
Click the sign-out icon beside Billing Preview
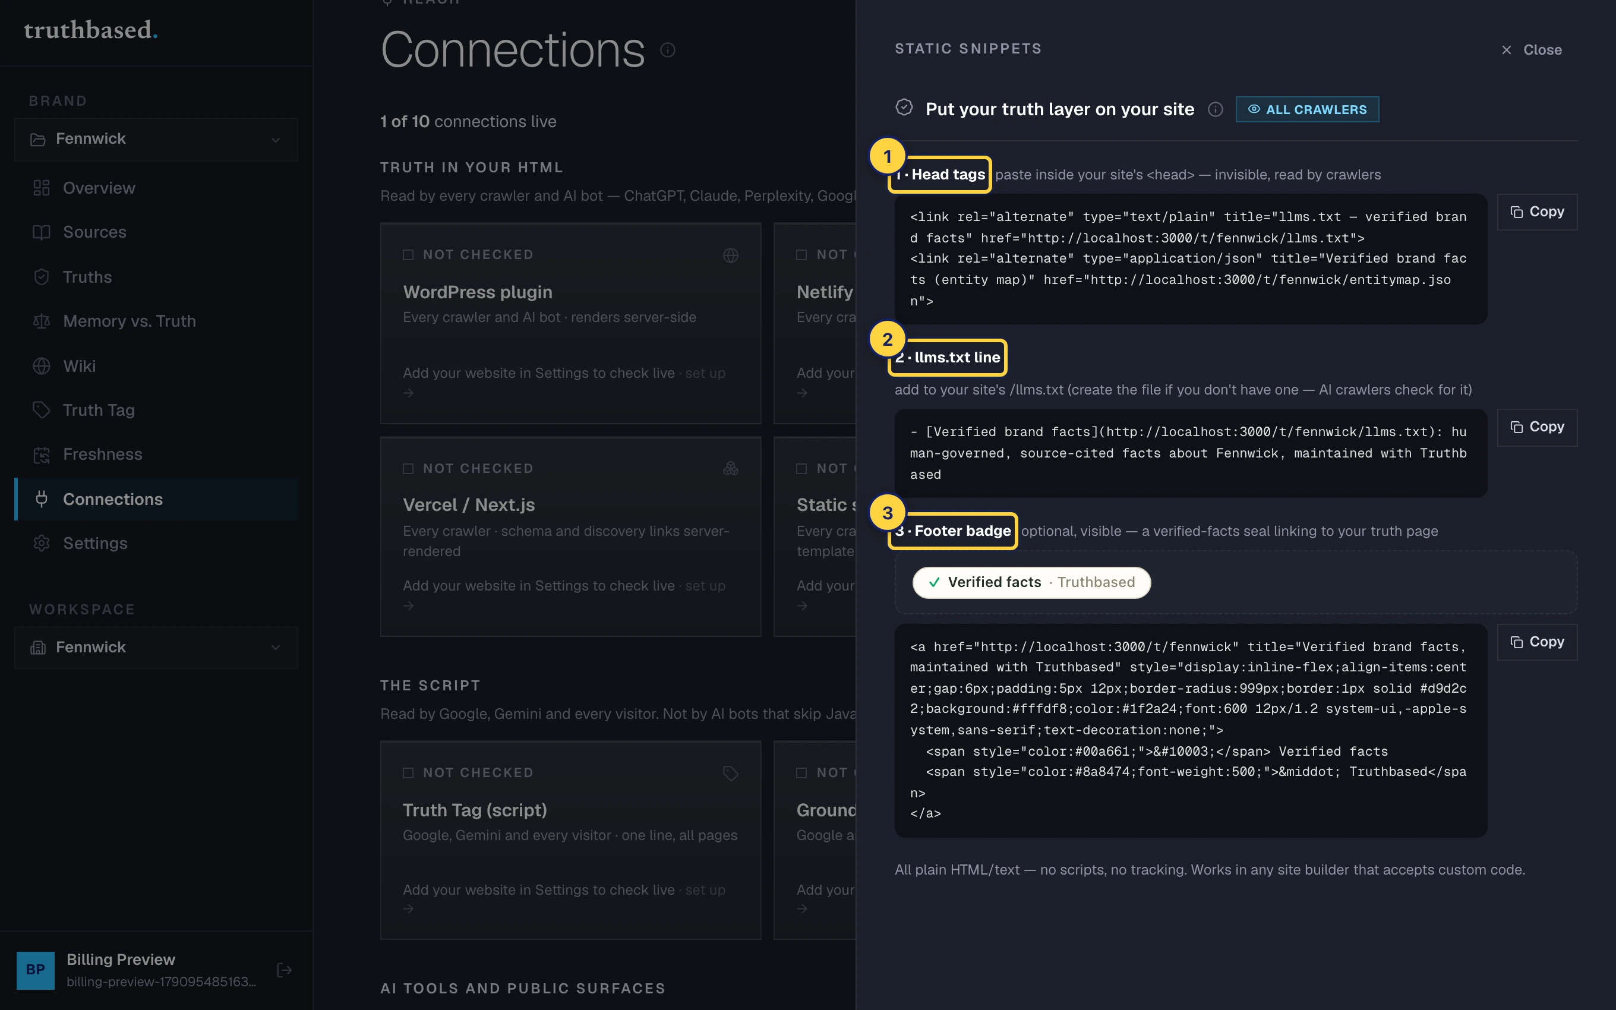pyautogui.click(x=284, y=970)
